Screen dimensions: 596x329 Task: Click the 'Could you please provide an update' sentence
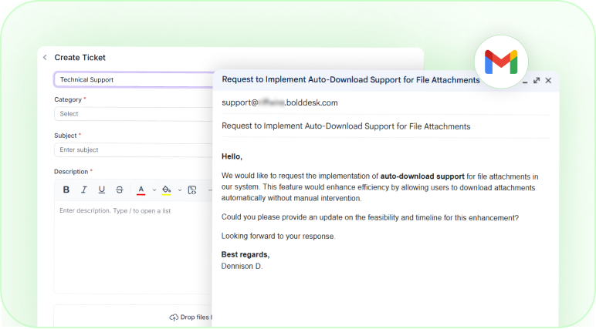click(370, 217)
